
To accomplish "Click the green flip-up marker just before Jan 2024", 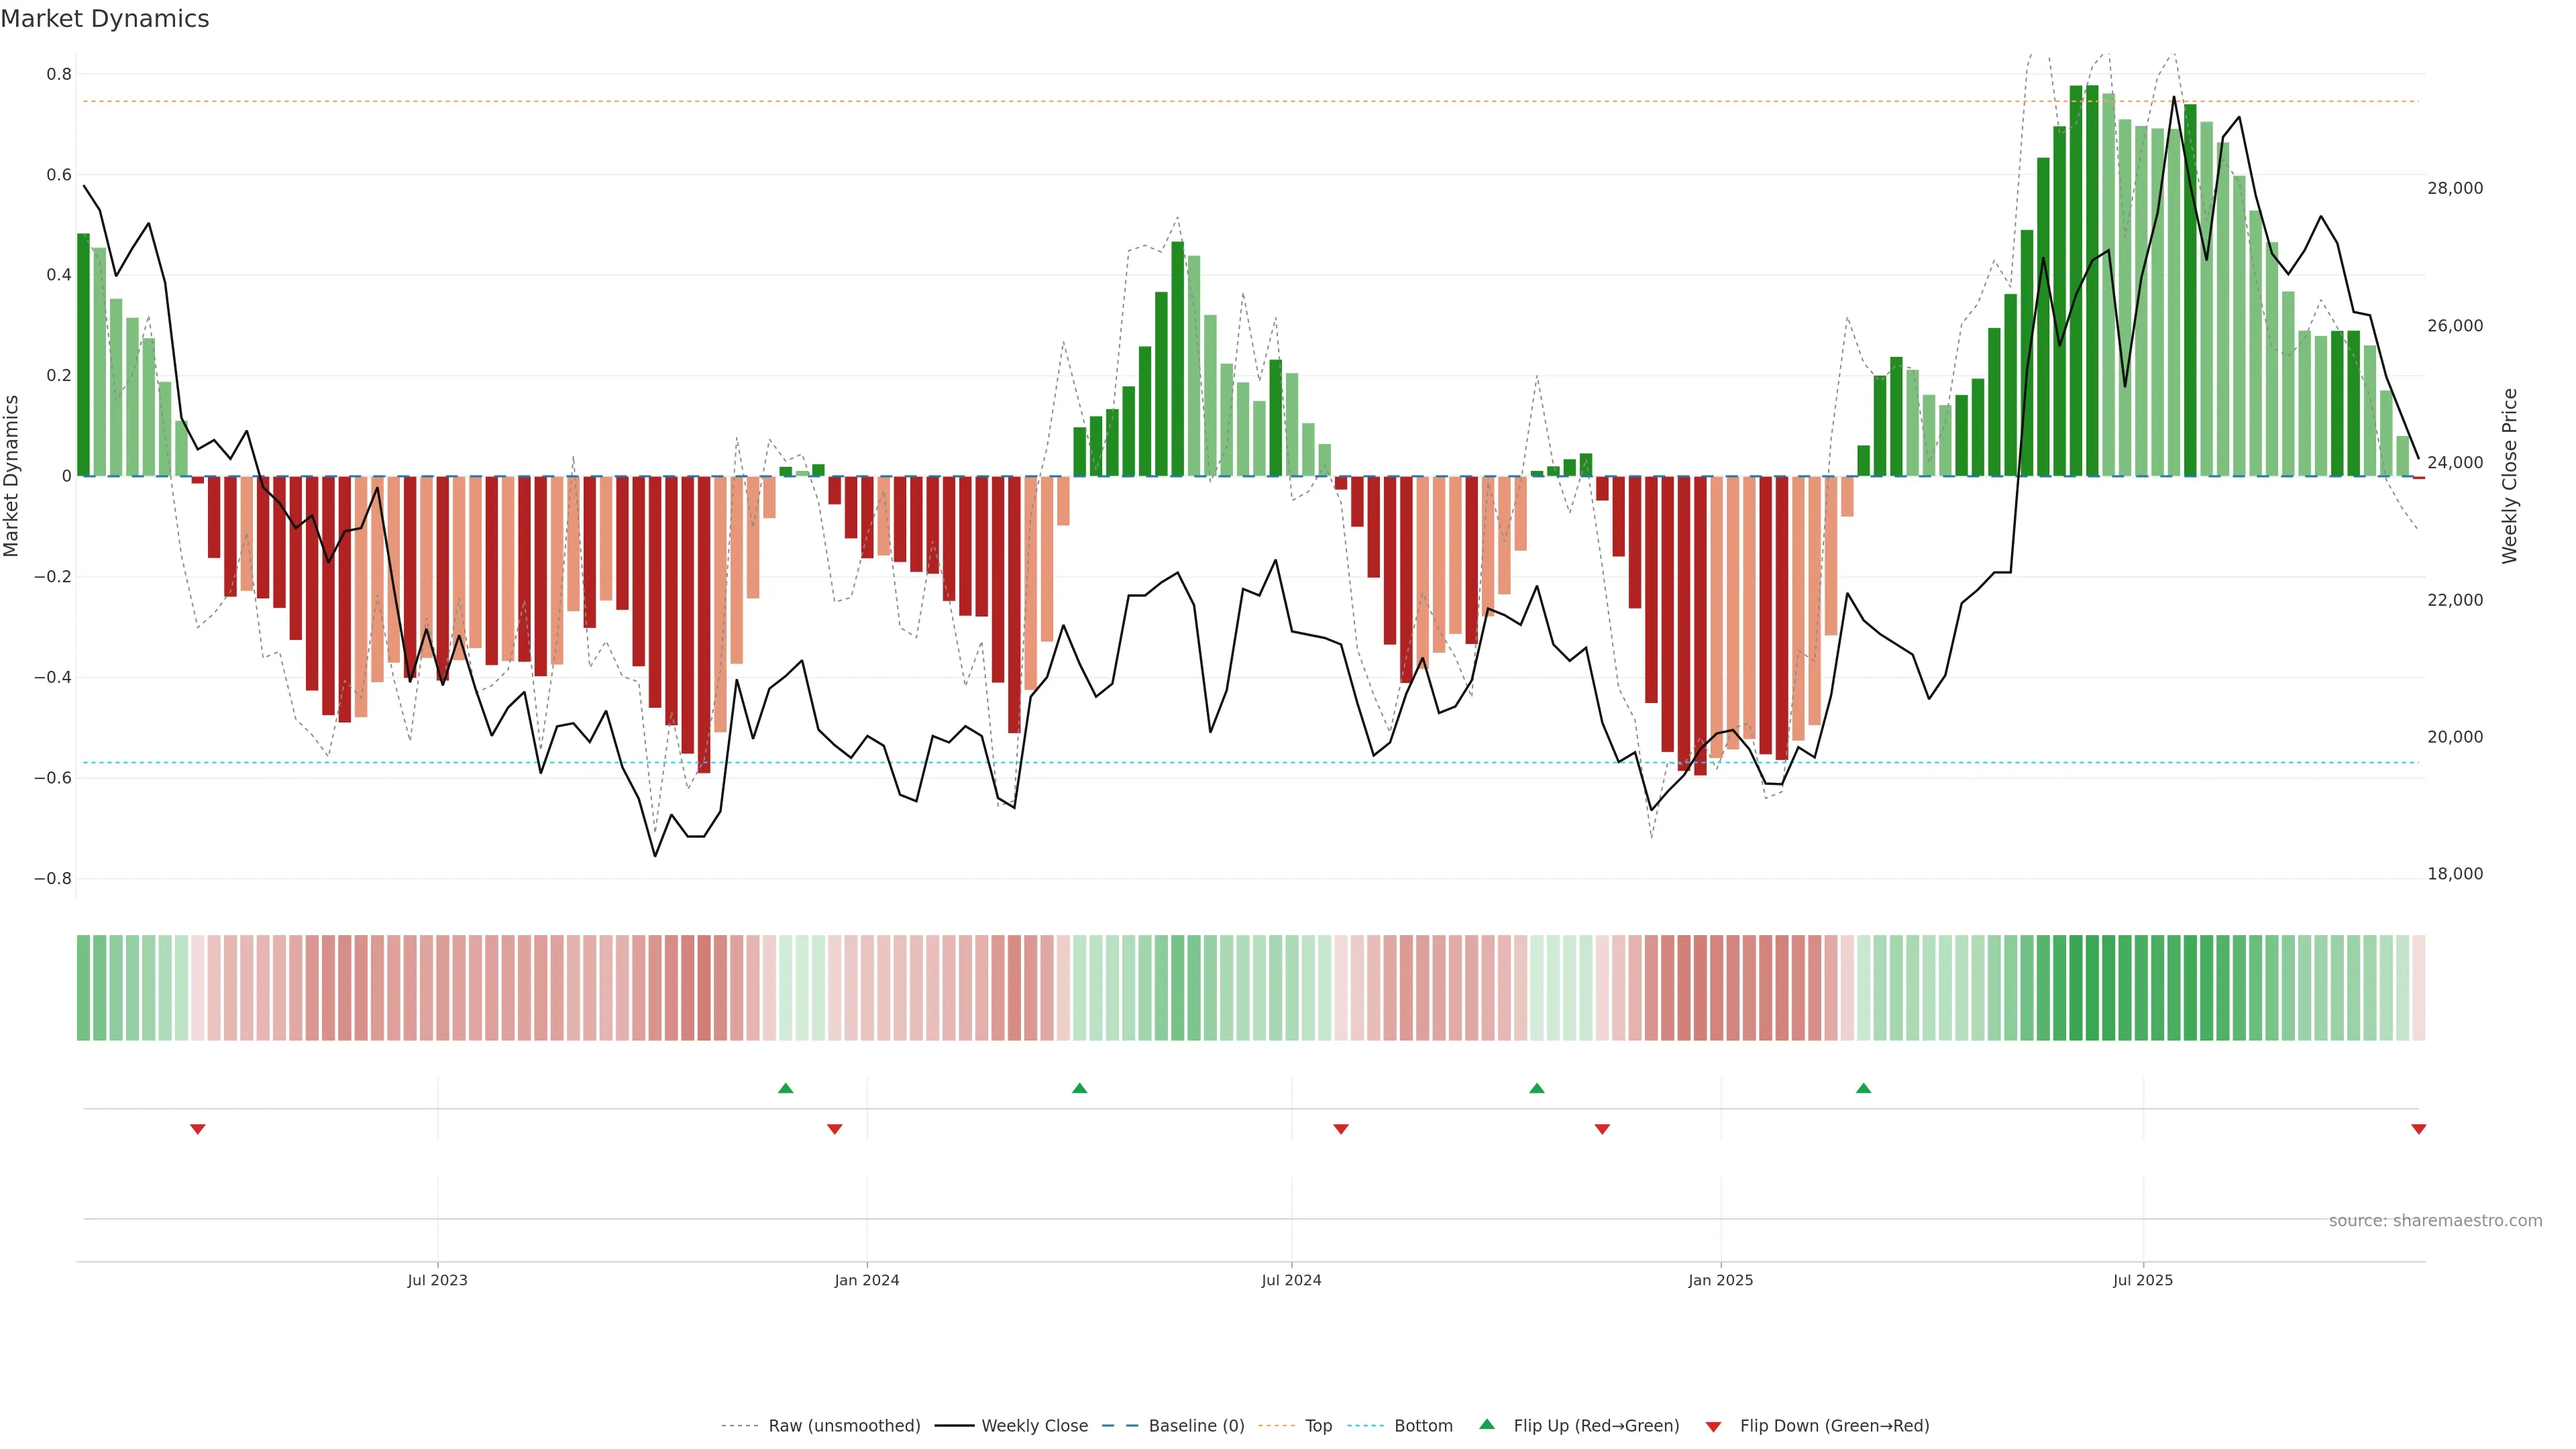I will coord(785,1088).
